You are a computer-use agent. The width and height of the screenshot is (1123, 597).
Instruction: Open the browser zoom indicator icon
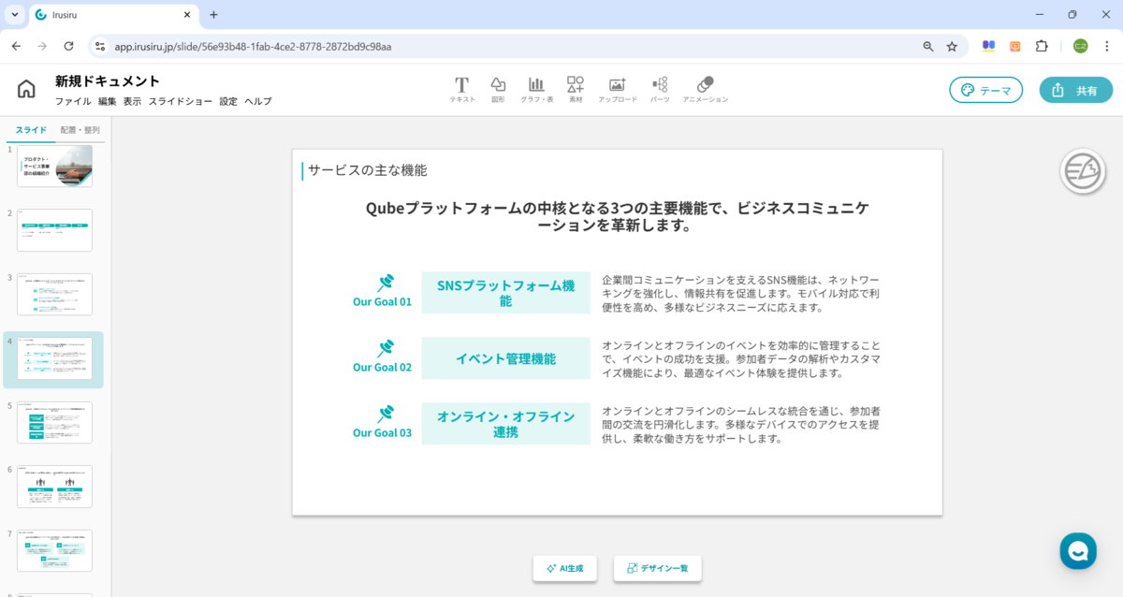pos(928,46)
